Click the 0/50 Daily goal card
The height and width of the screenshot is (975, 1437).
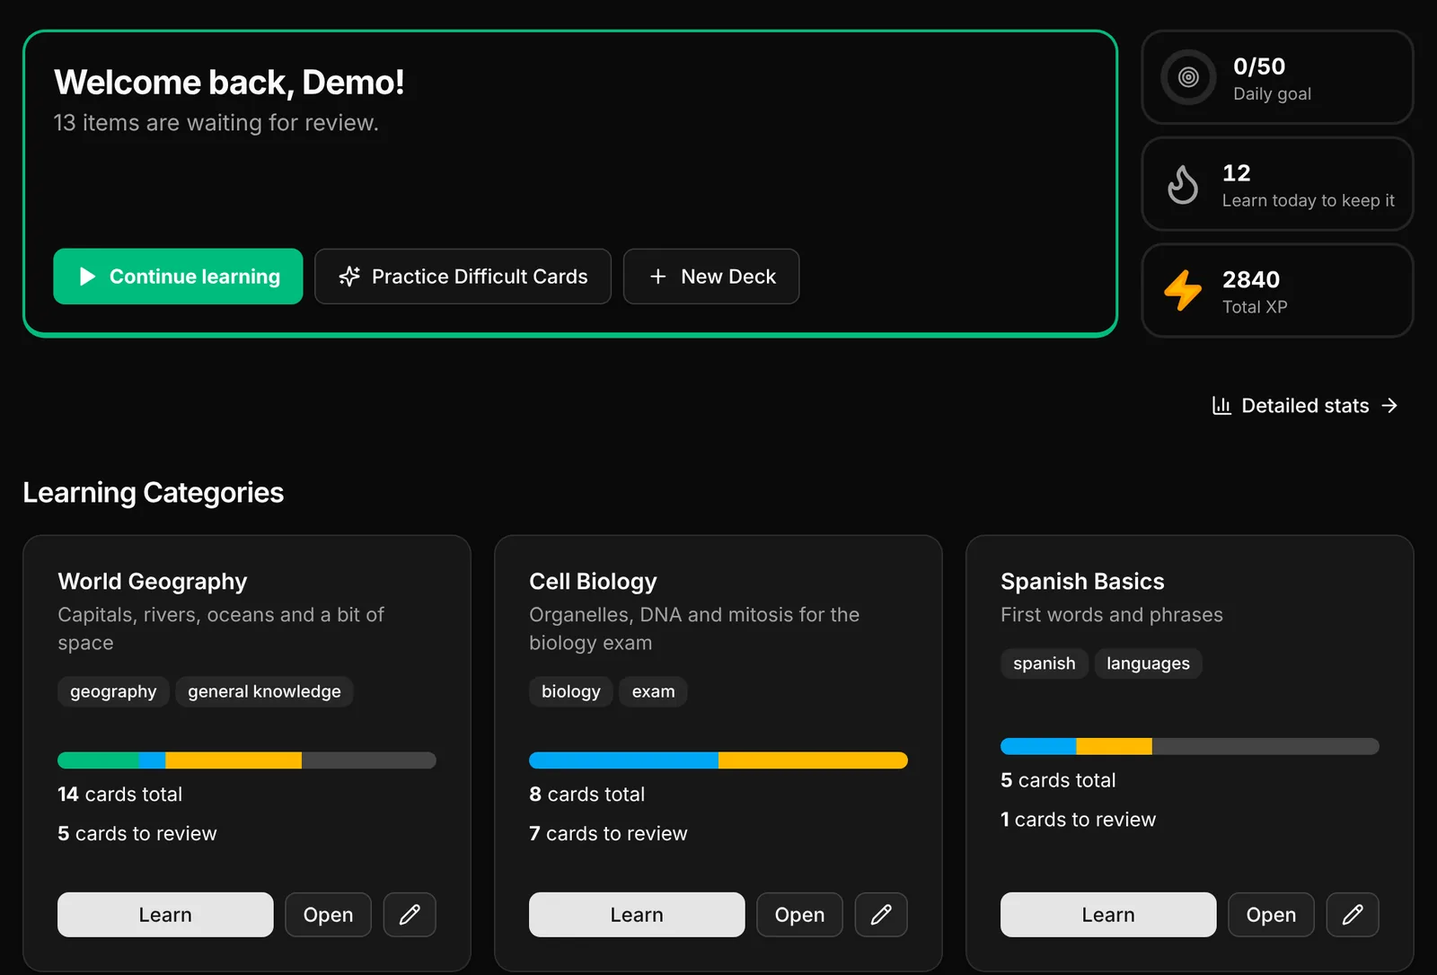[1277, 77]
